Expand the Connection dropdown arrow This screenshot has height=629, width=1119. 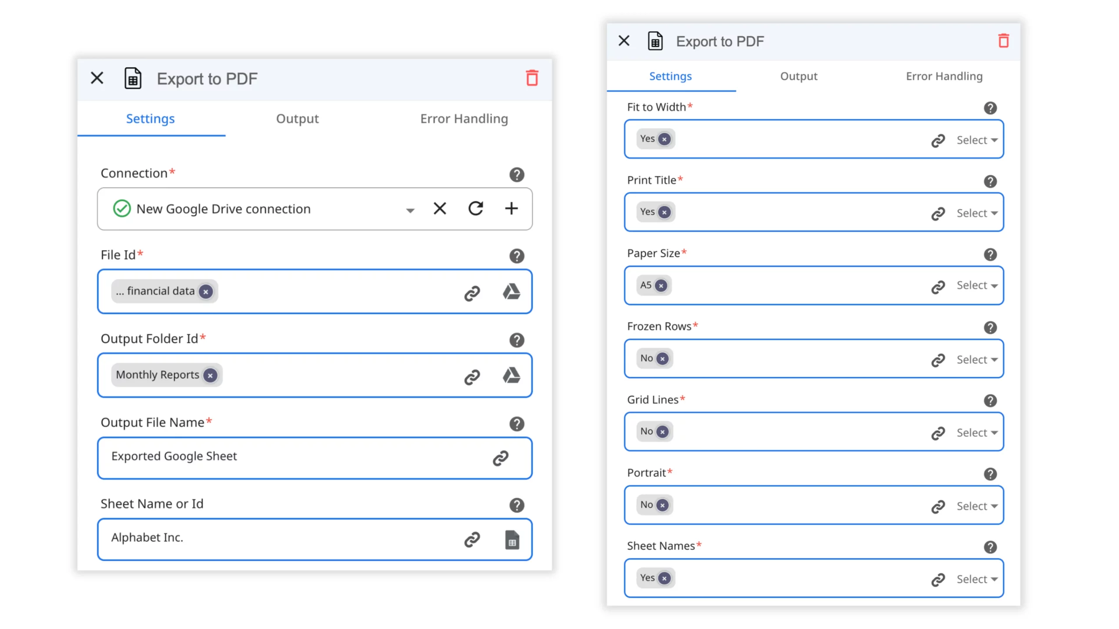click(x=410, y=211)
